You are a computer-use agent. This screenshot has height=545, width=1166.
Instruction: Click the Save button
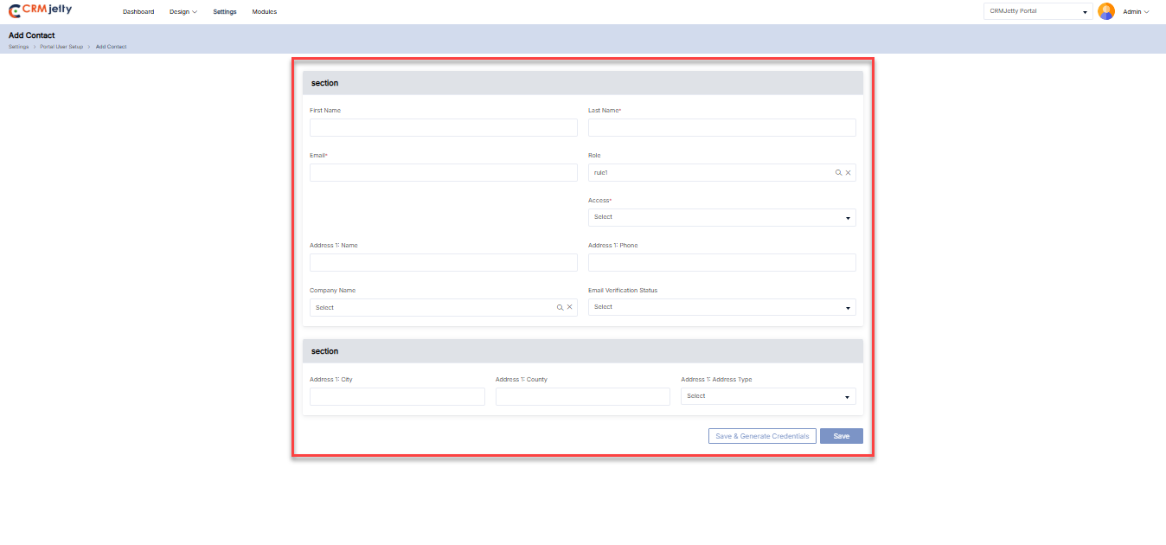(x=841, y=436)
